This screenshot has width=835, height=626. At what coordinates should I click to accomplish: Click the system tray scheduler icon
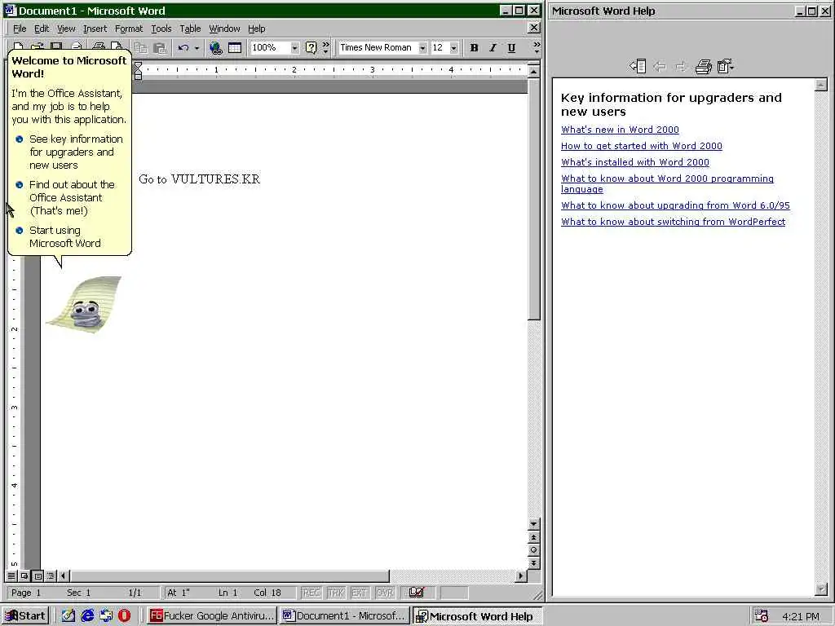tap(761, 616)
